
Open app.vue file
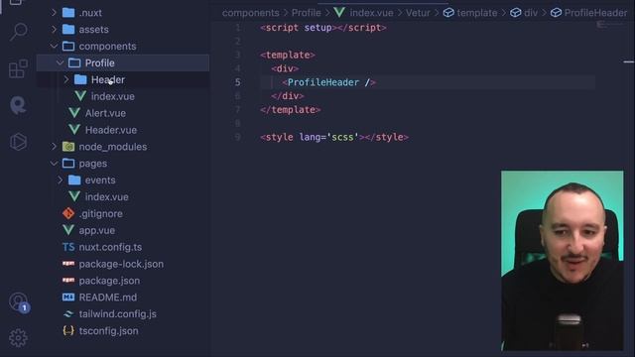(x=97, y=230)
